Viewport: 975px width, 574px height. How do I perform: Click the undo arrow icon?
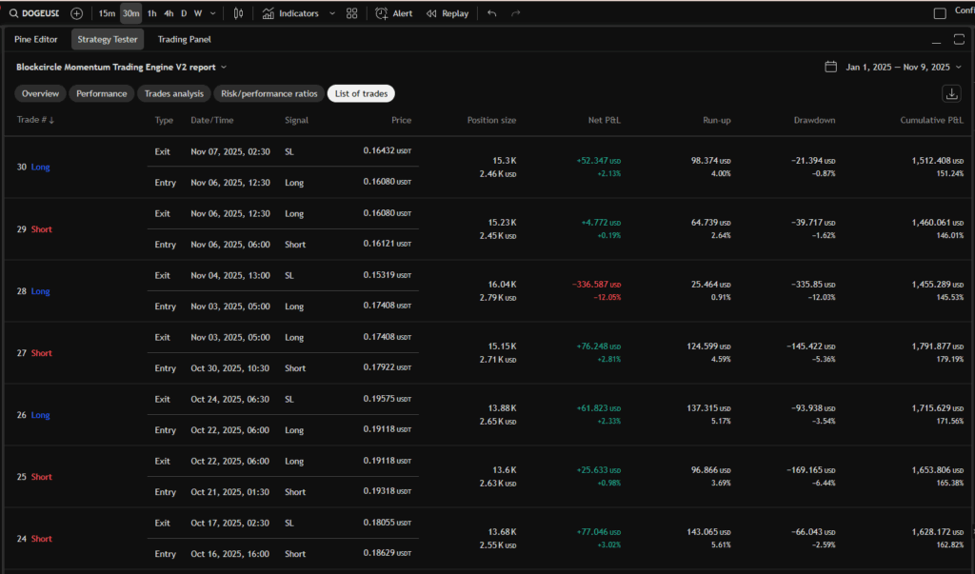tap(492, 13)
